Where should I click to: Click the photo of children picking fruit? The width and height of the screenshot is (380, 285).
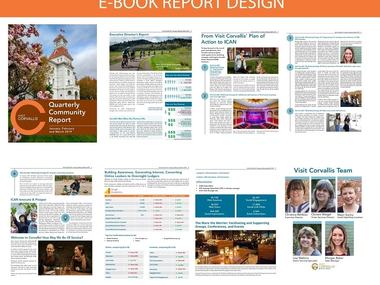click(x=24, y=218)
